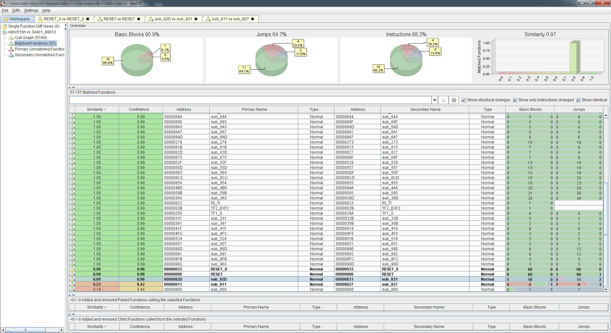Screen dimensions: 611x333
Task: Close the sub_82D vs sub_831 tab
Action: tap(196, 19)
